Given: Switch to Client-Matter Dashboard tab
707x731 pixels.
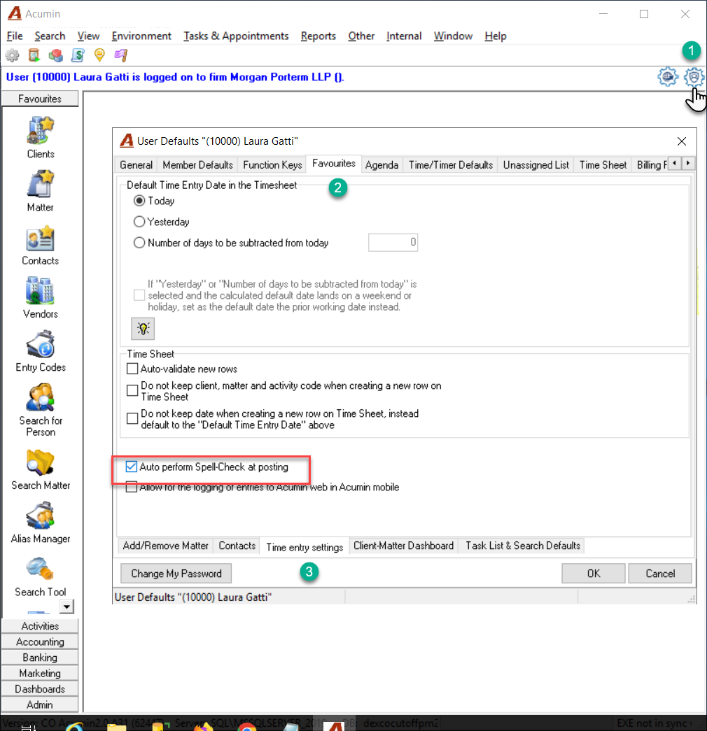Looking at the screenshot, I should point(404,546).
